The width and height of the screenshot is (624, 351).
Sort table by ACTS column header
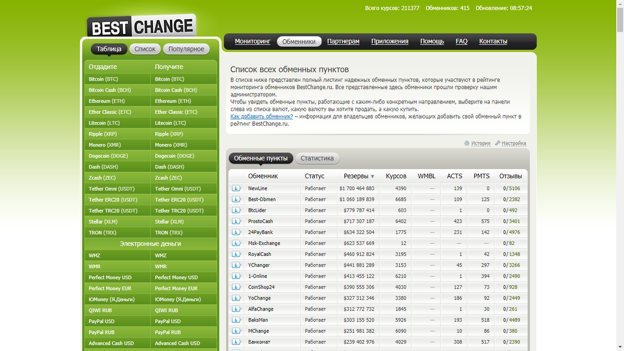pyautogui.click(x=454, y=176)
